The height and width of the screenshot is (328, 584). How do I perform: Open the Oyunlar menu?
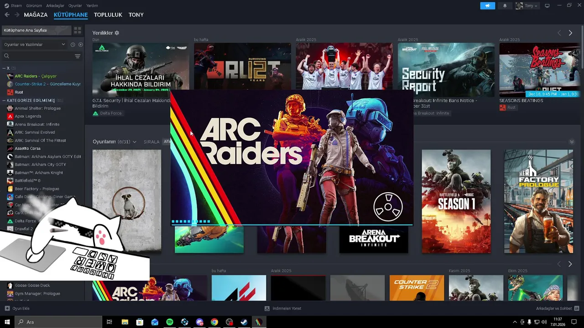75,5
